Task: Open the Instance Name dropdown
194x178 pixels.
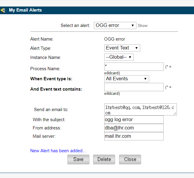Action: (119, 57)
